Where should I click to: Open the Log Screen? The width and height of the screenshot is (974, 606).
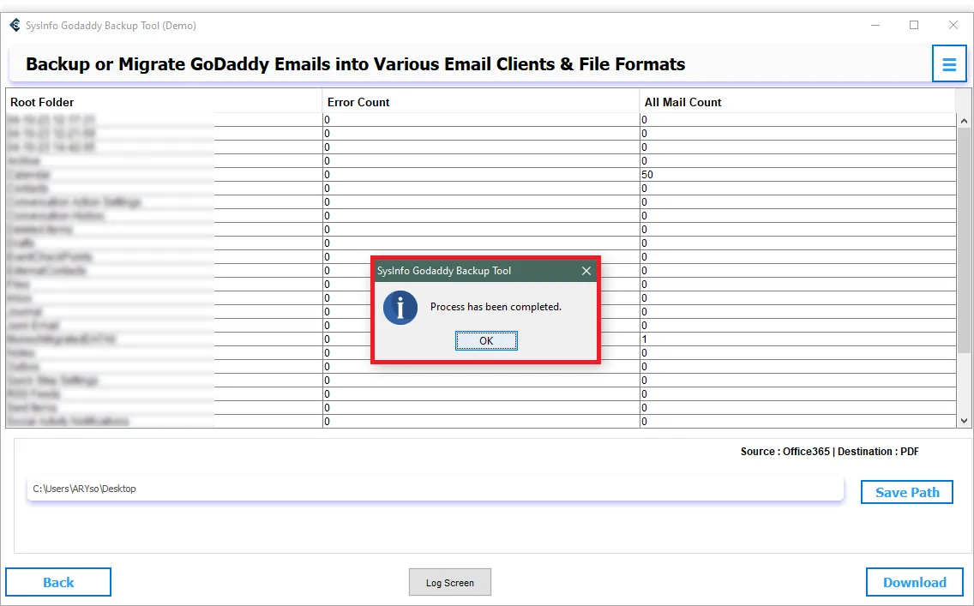(450, 582)
